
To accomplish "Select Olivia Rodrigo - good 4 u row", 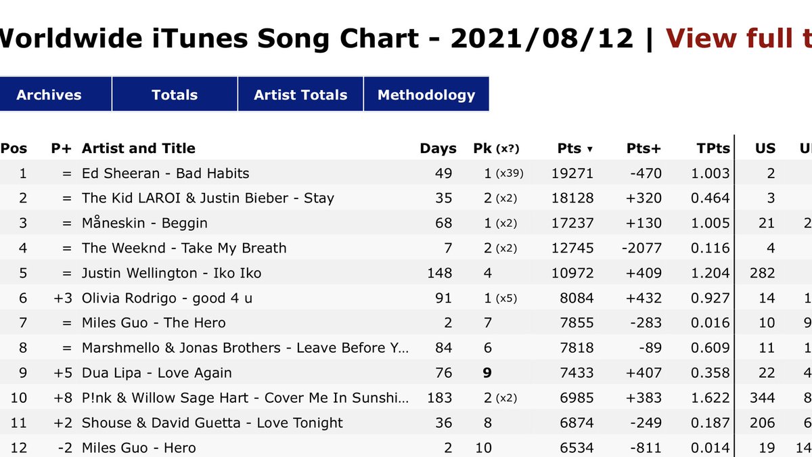I will 406,298.
